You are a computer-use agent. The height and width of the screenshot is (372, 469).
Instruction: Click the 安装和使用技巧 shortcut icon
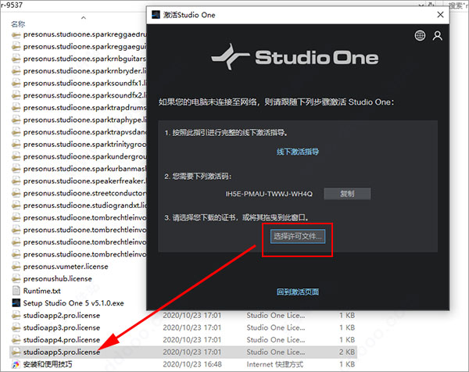16,364
